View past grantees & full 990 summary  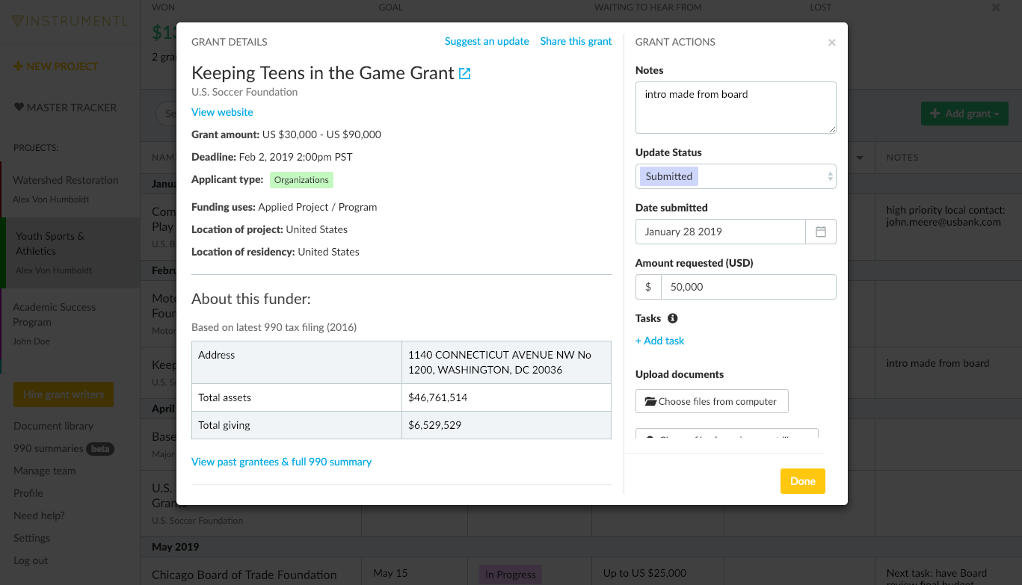point(281,462)
